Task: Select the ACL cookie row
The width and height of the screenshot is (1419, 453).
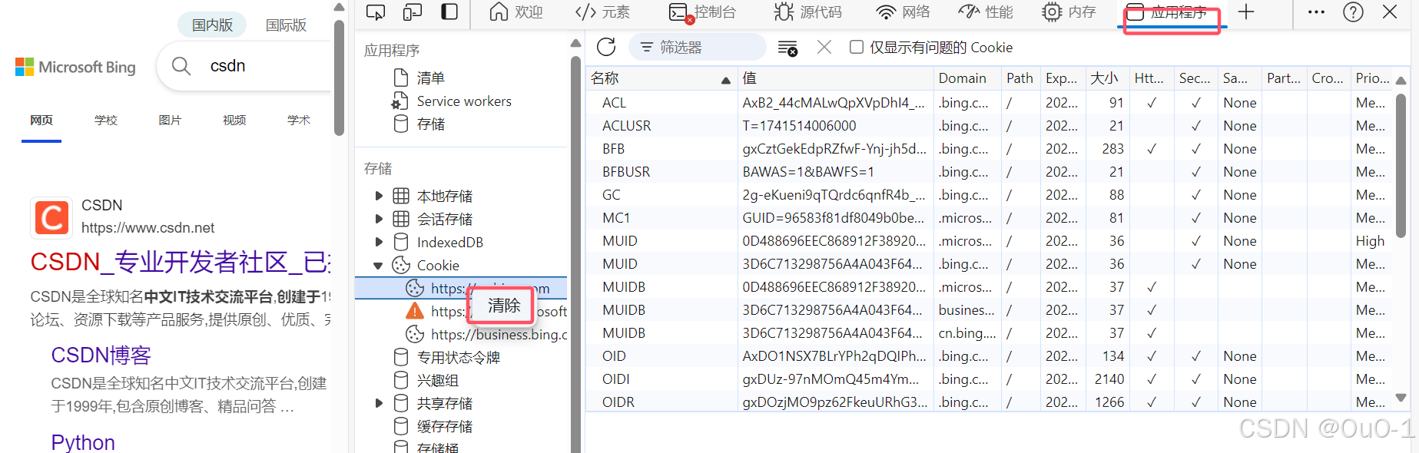Action: click(x=990, y=103)
